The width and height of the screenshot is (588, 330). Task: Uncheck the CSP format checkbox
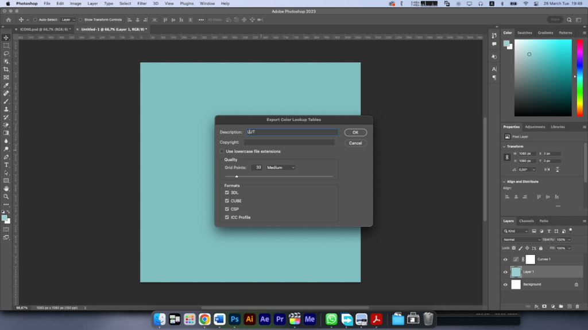(227, 209)
